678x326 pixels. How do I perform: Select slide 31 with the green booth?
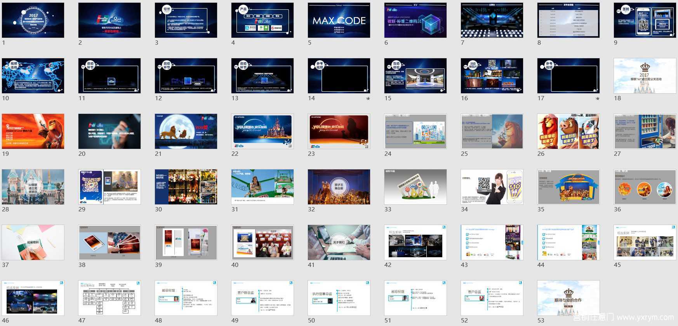pos(263,187)
